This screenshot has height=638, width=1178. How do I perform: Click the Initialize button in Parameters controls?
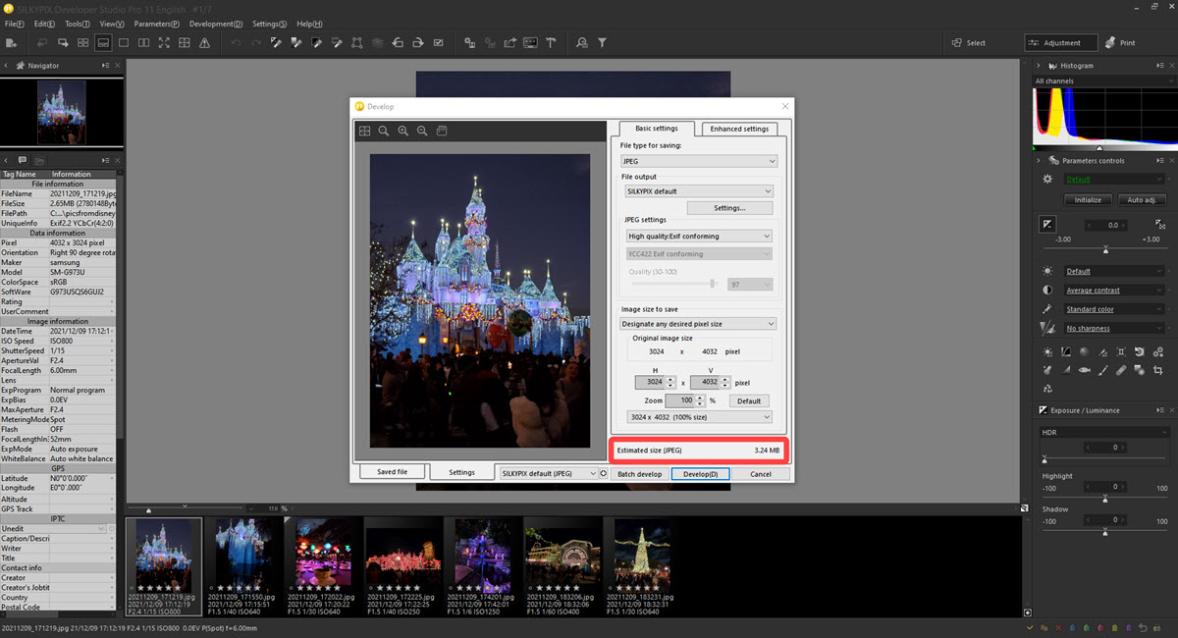pyautogui.click(x=1088, y=199)
